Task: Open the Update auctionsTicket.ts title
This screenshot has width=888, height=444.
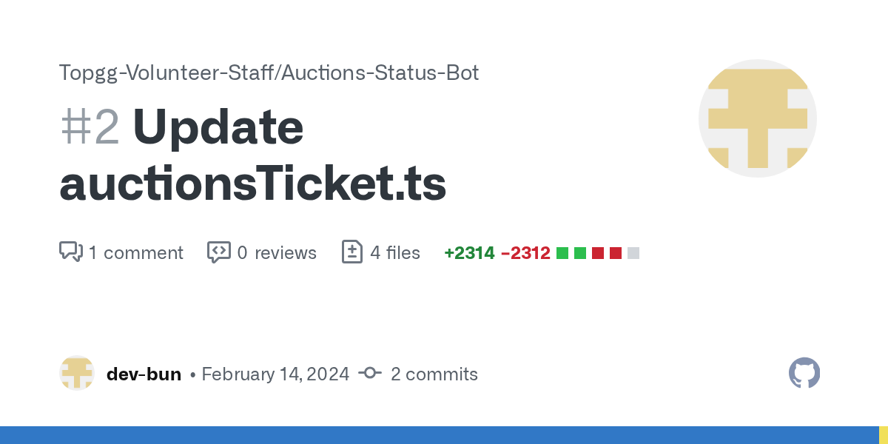Action: point(253,155)
